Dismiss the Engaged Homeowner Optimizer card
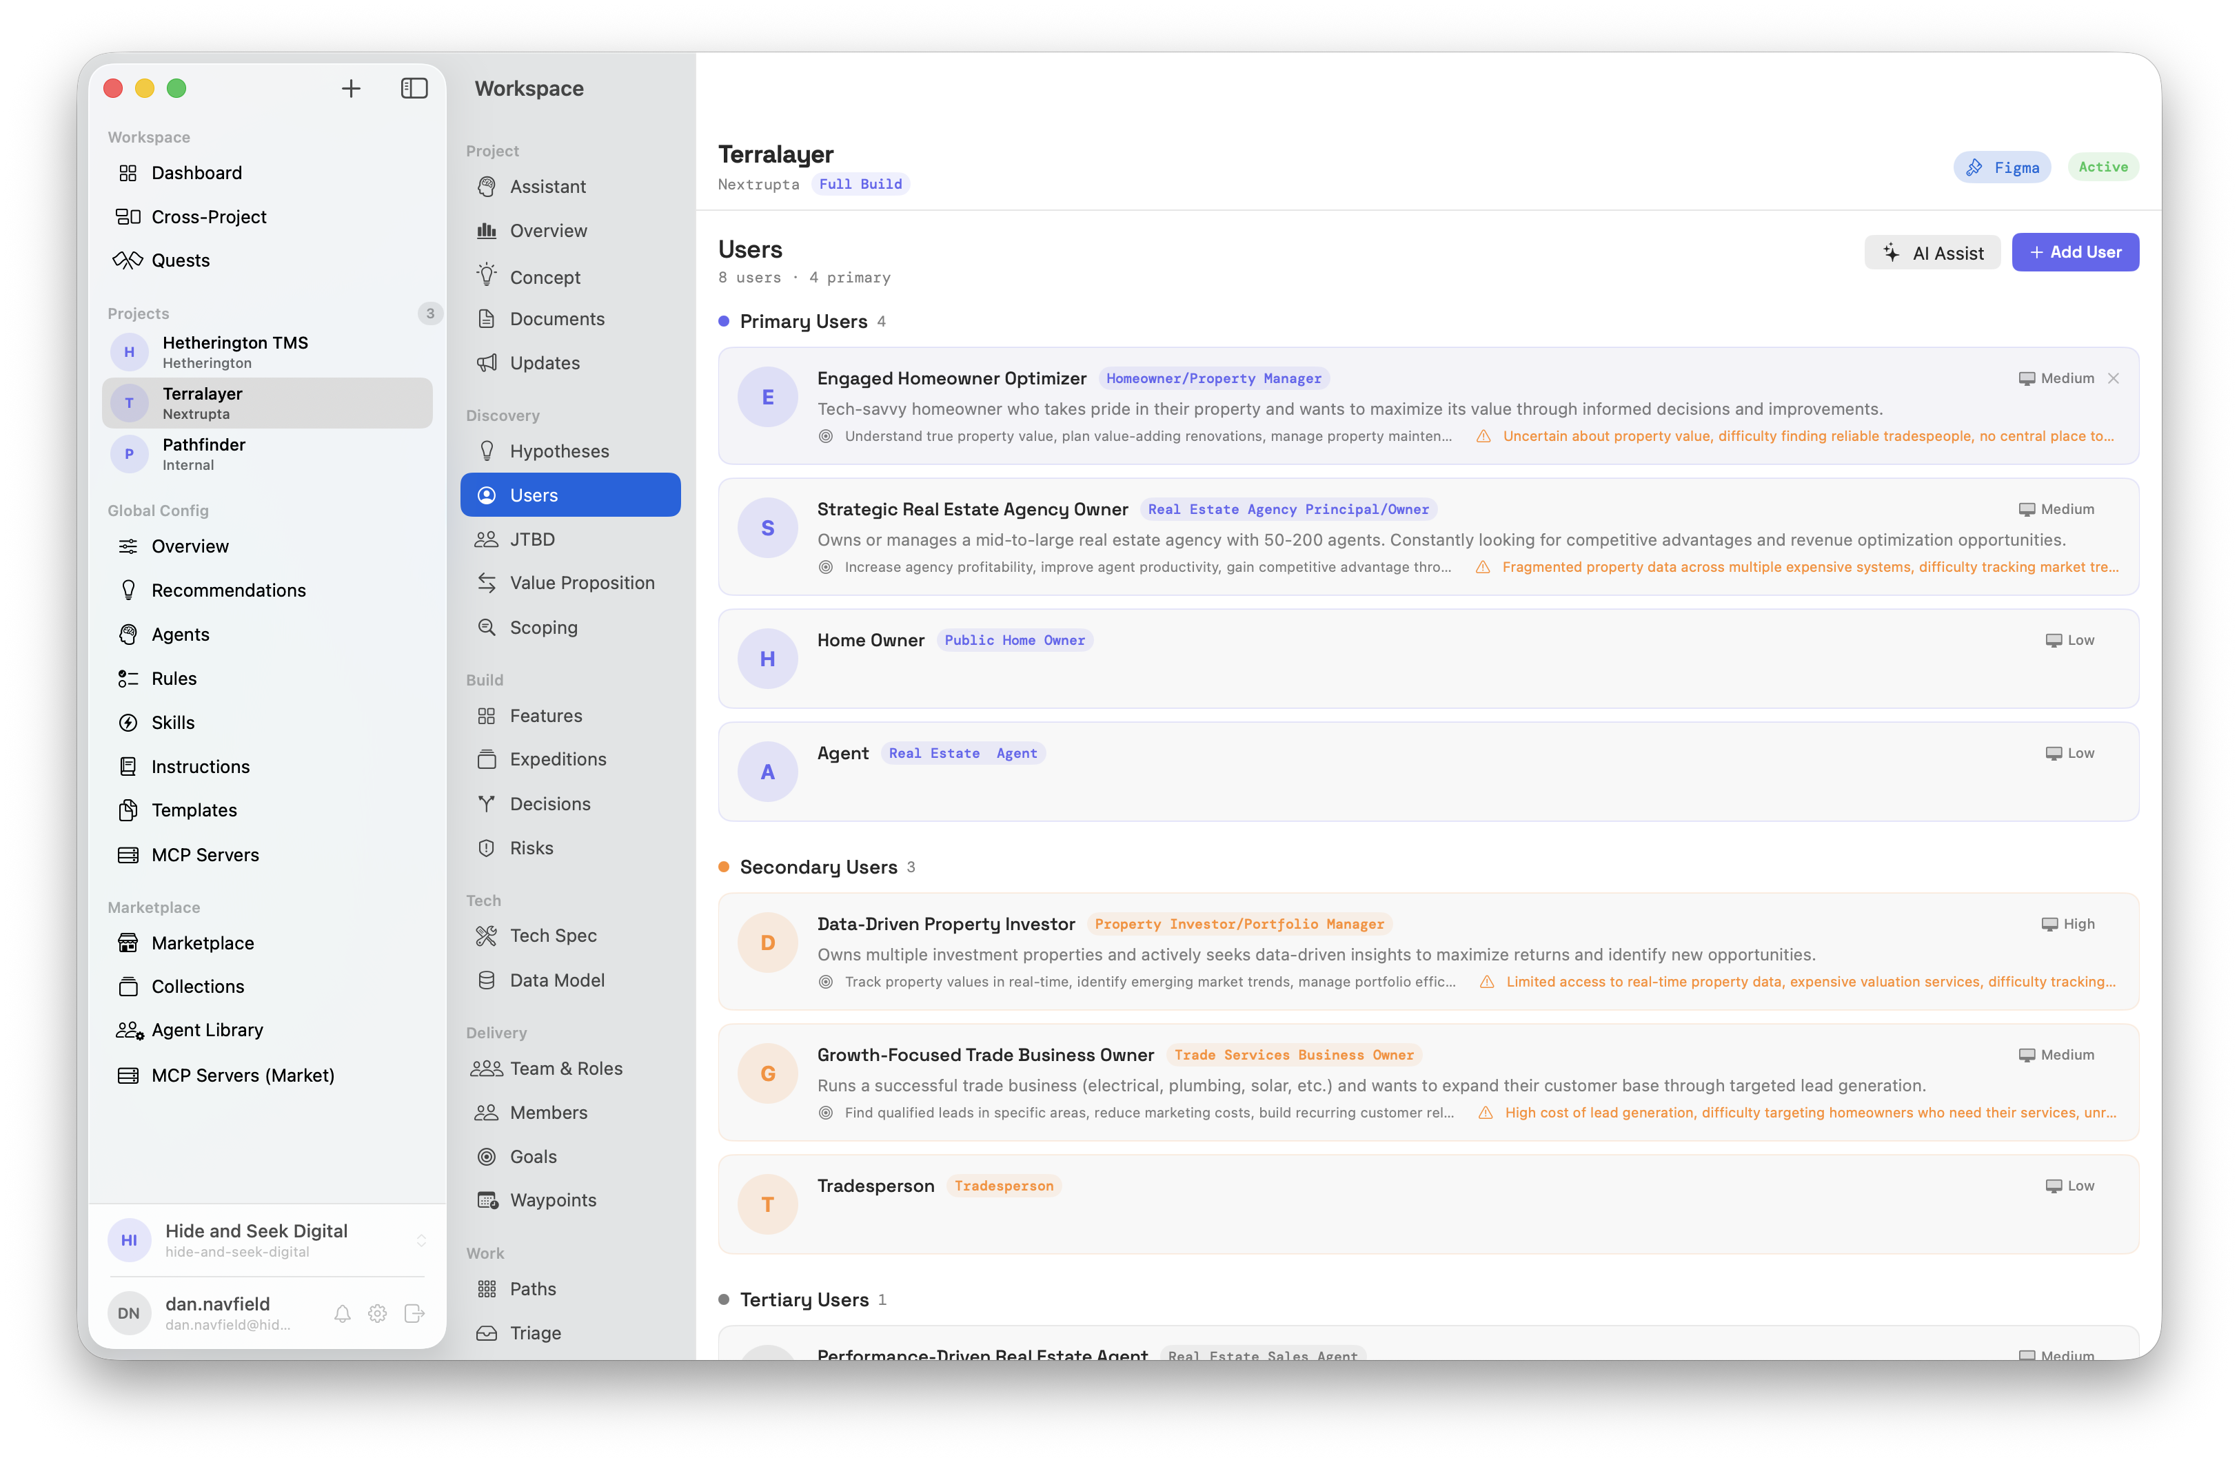The width and height of the screenshot is (2239, 1462). point(2113,378)
